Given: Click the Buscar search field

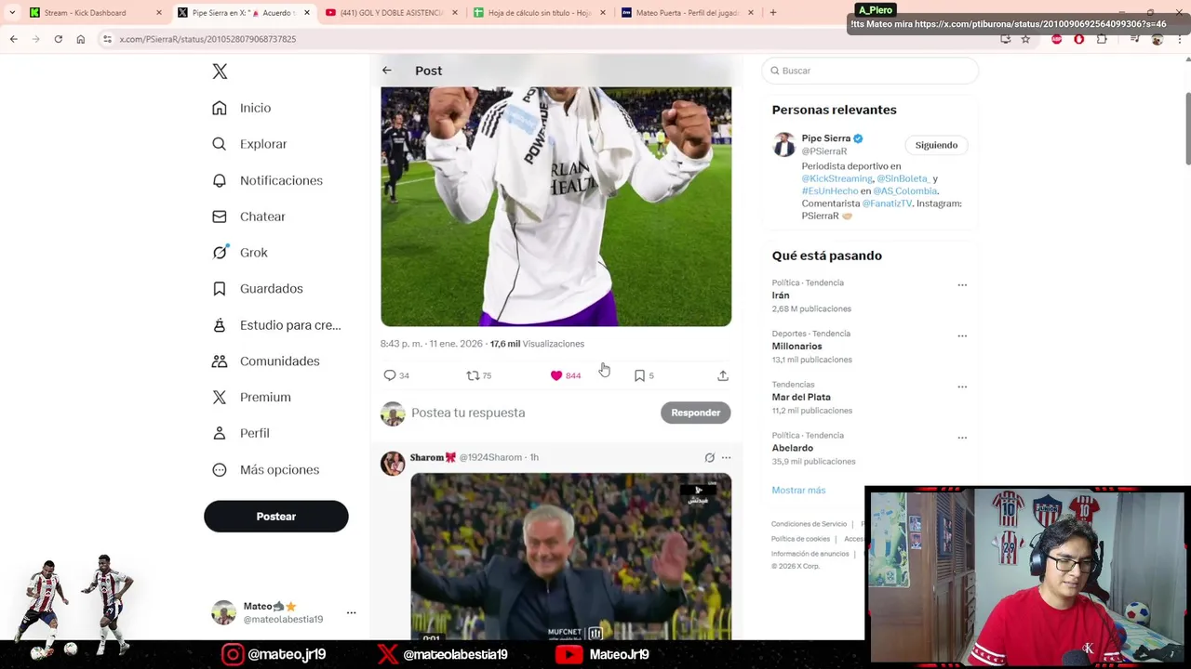Looking at the screenshot, I should click(x=870, y=71).
